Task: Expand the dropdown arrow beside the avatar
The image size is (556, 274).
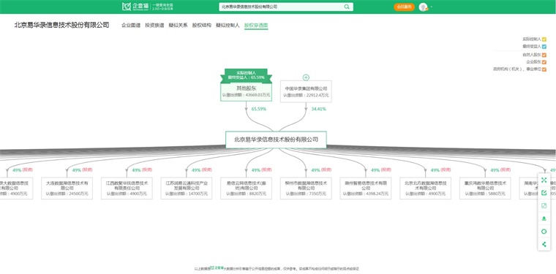Action: tap(431, 7)
